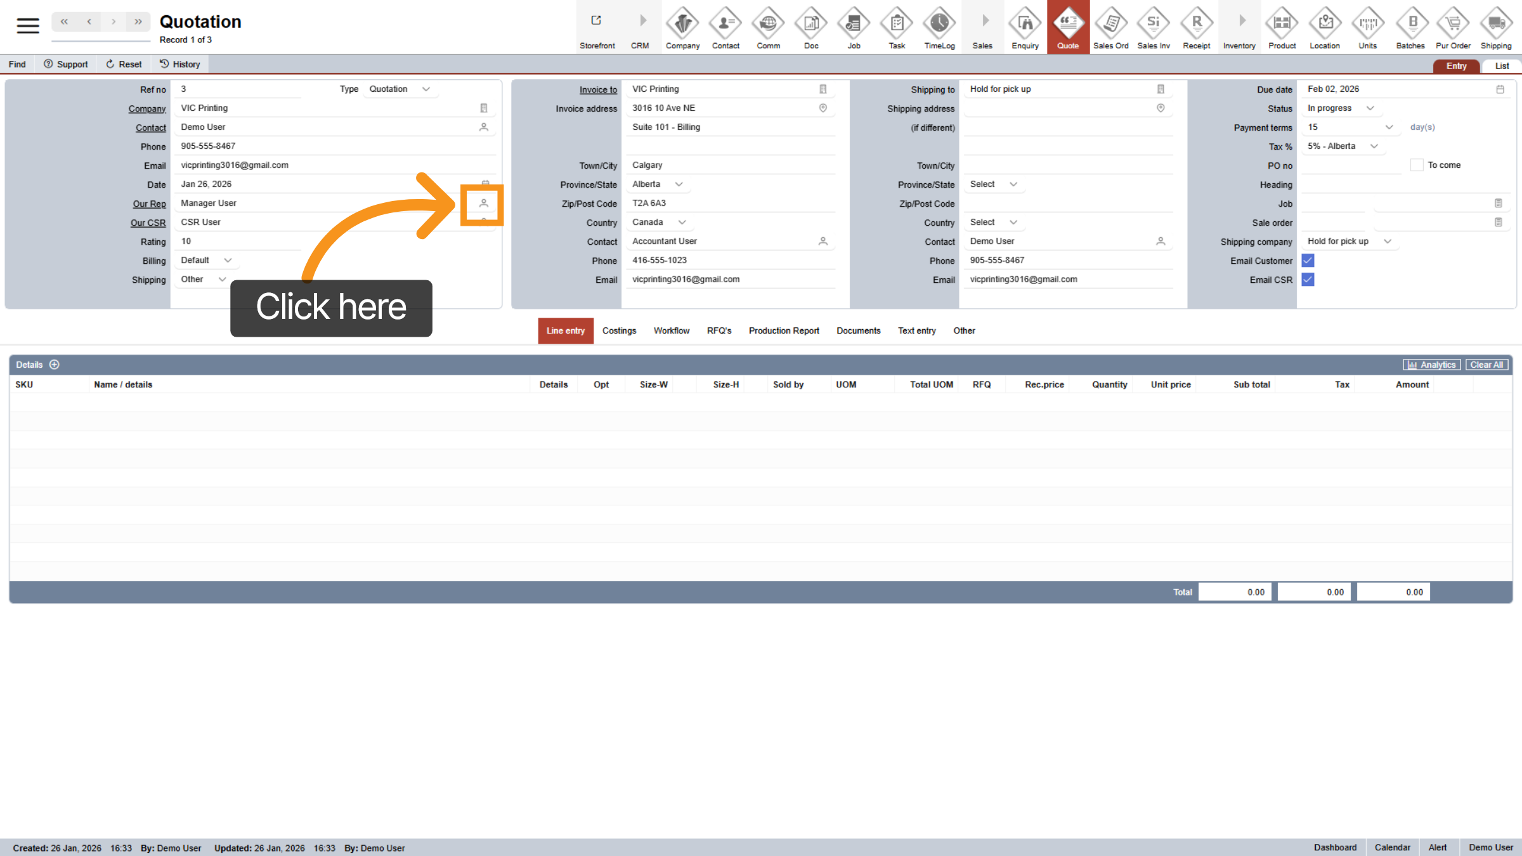The width and height of the screenshot is (1522, 856).
Task: Click the Analytics button
Action: pos(1432,365)
